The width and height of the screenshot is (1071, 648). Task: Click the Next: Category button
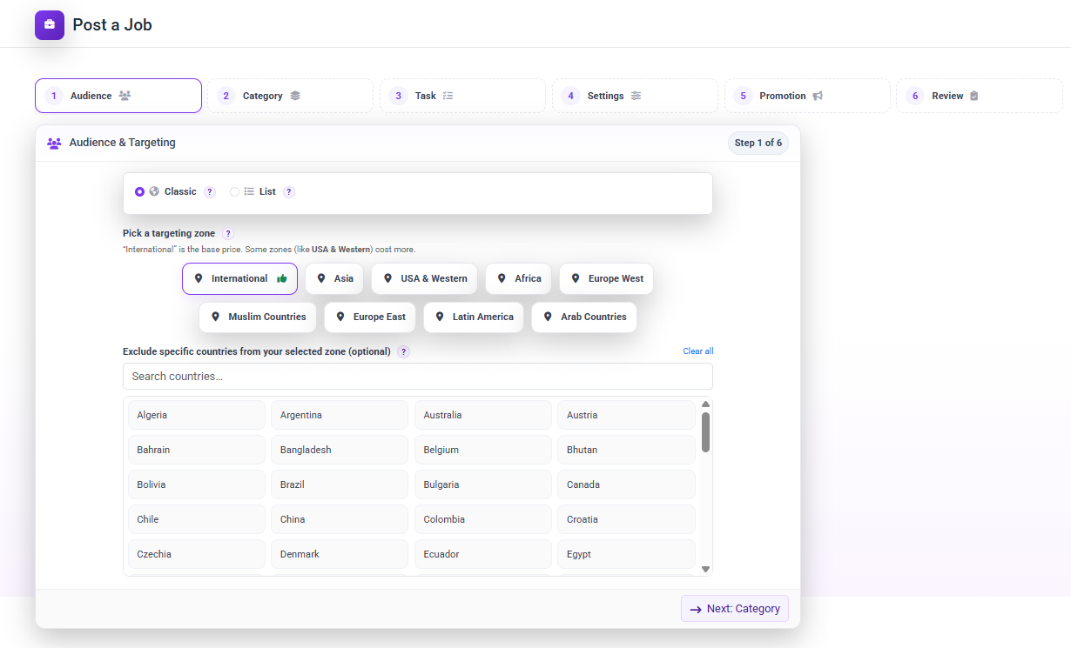click(x=734, y=608)
